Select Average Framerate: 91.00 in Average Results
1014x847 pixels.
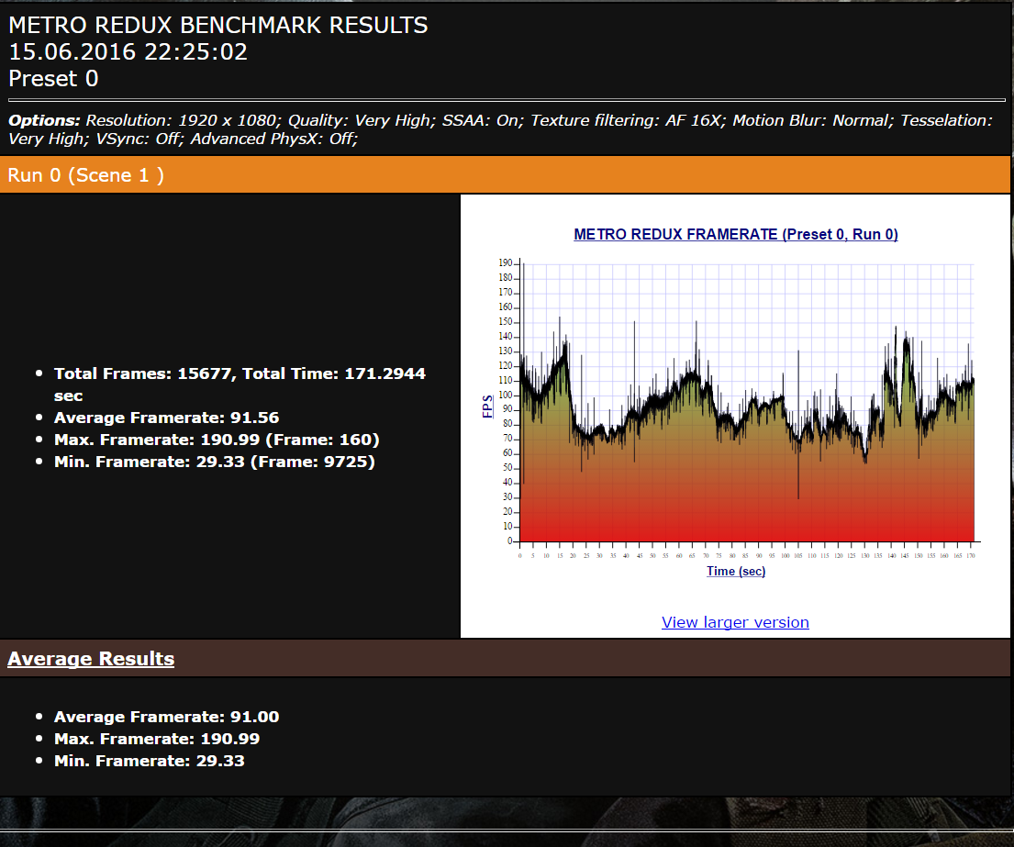[x=166, y=717]
